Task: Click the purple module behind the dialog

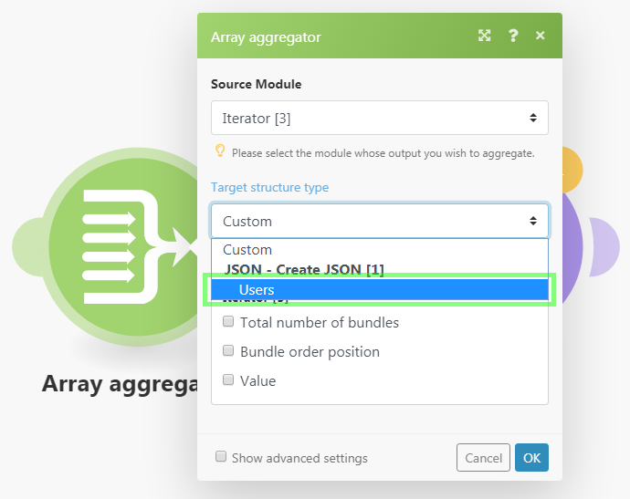Action: 572,247
